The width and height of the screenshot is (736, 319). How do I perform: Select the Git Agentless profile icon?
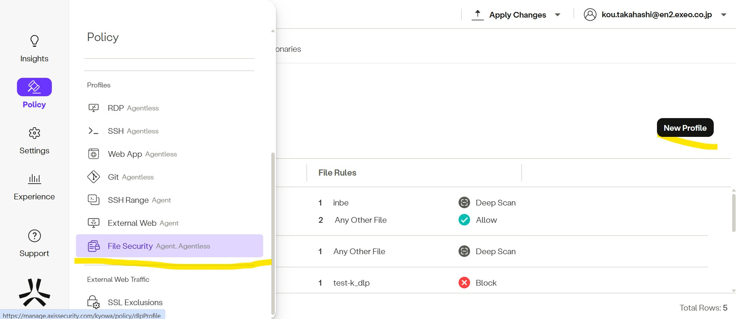point(94,177)
